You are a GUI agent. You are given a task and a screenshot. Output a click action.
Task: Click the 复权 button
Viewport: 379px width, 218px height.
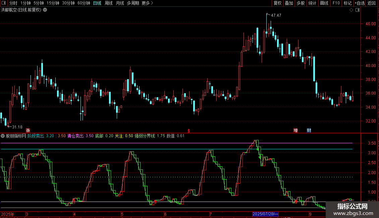point(277,3)
